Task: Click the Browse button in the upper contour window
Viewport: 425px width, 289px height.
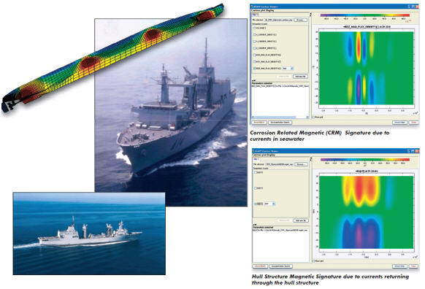Action: (x=301, y=20)
